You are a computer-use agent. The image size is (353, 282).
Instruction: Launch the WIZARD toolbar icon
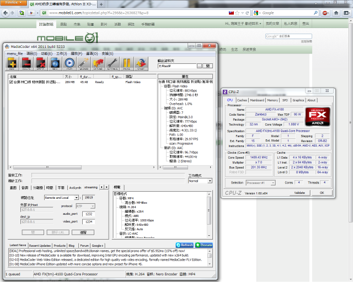[84, 64]
